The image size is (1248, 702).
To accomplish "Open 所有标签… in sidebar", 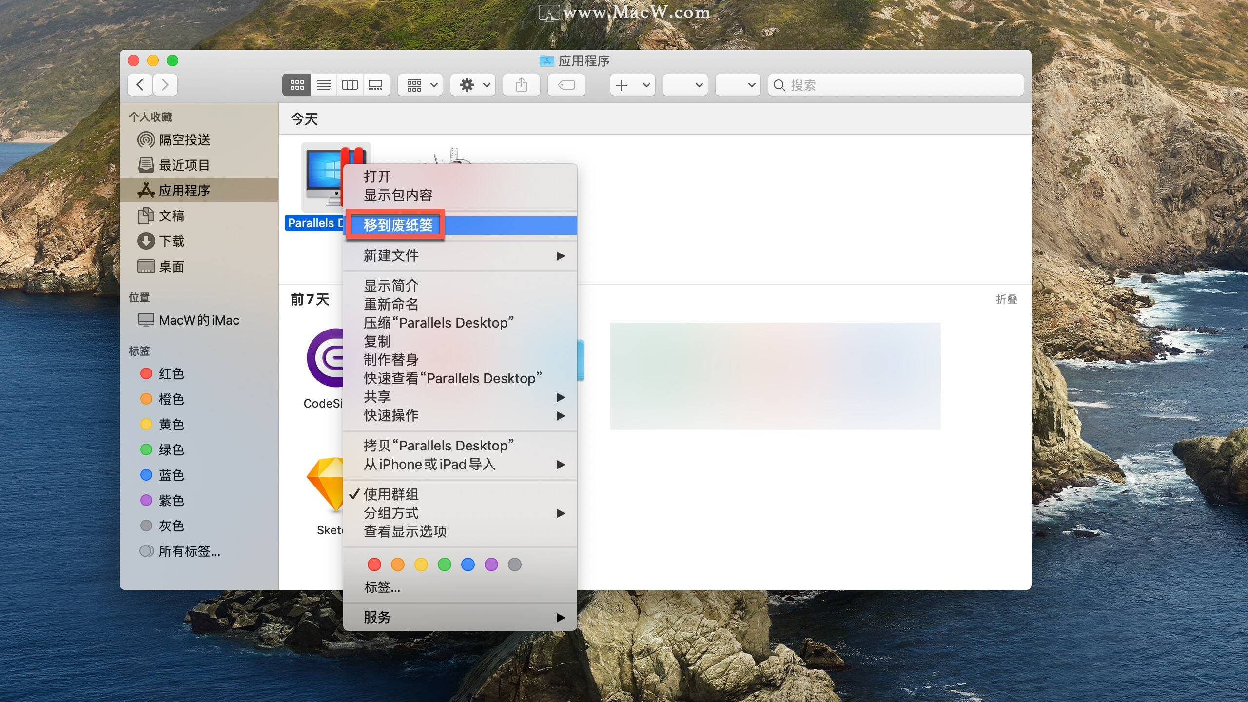I will point(189,551).
